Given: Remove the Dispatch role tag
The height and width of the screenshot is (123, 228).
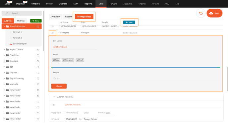Looking at the screenshot, I should (x=64, y=60).
